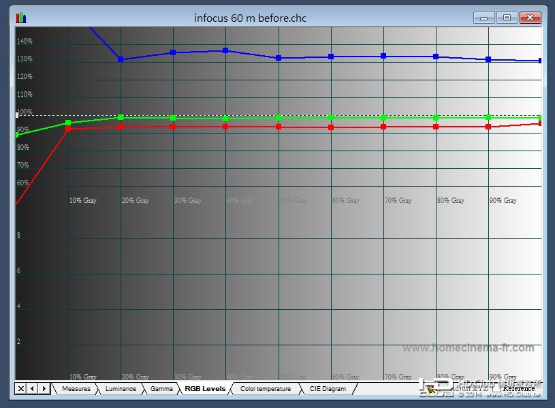Image resolution: width=555 pixels, height=408 pixels.
Task: Click the sensor icon beside Adjust XYZ
Action: tap(431, 389)
